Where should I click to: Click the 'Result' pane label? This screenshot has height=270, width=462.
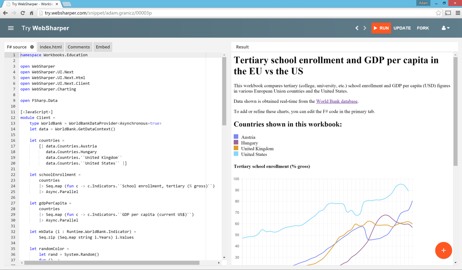(x=242, y=47)
